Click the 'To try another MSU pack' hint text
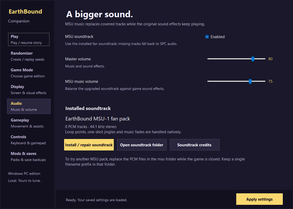The image size is (293, 209). coord(155,162)
